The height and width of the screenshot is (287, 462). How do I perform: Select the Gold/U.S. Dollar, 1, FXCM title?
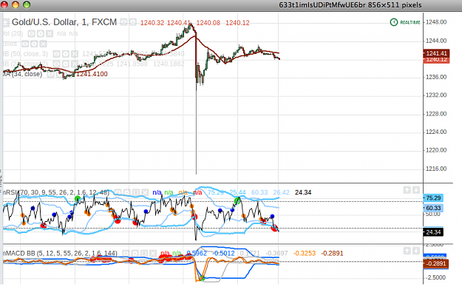coord(64,22)
